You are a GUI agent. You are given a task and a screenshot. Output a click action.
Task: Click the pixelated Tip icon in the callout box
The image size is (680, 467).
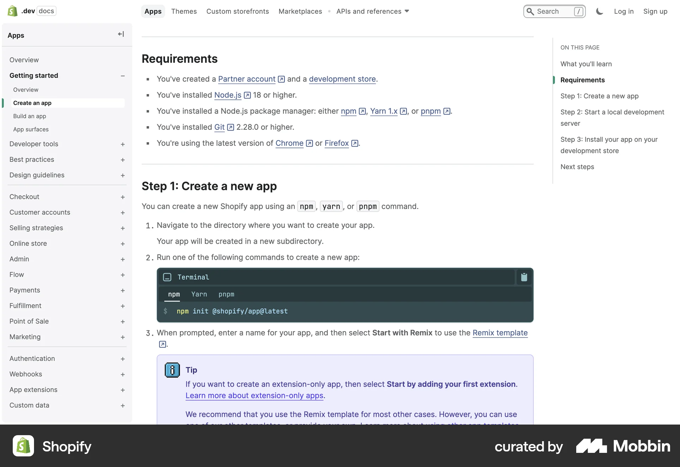(172, 370)
